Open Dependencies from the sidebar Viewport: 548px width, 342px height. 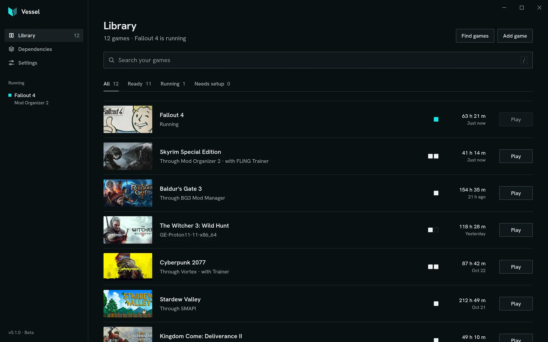pyautogui.click(x=44, y=49)
